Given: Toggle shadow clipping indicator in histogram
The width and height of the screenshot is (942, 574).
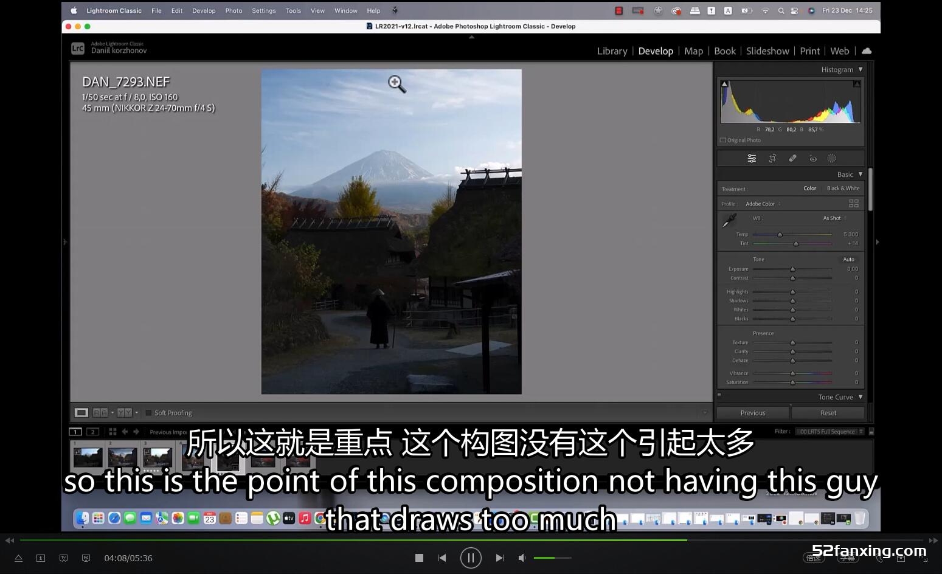Looking at the screenshot, I should [x=724, y=84].
